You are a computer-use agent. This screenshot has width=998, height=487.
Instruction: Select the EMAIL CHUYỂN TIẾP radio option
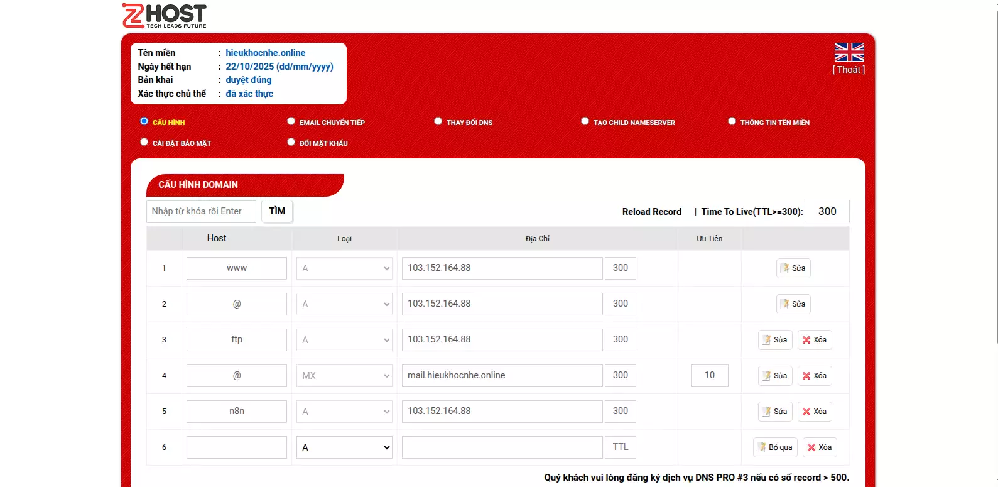point(291,121)
